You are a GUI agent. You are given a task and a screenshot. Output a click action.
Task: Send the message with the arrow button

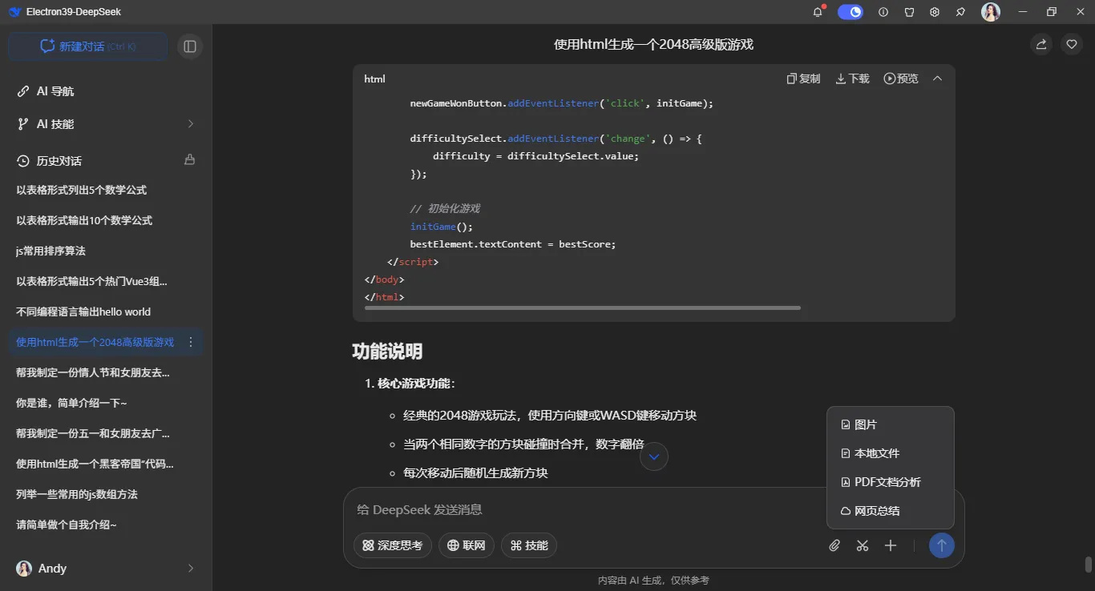coord(941,545)
